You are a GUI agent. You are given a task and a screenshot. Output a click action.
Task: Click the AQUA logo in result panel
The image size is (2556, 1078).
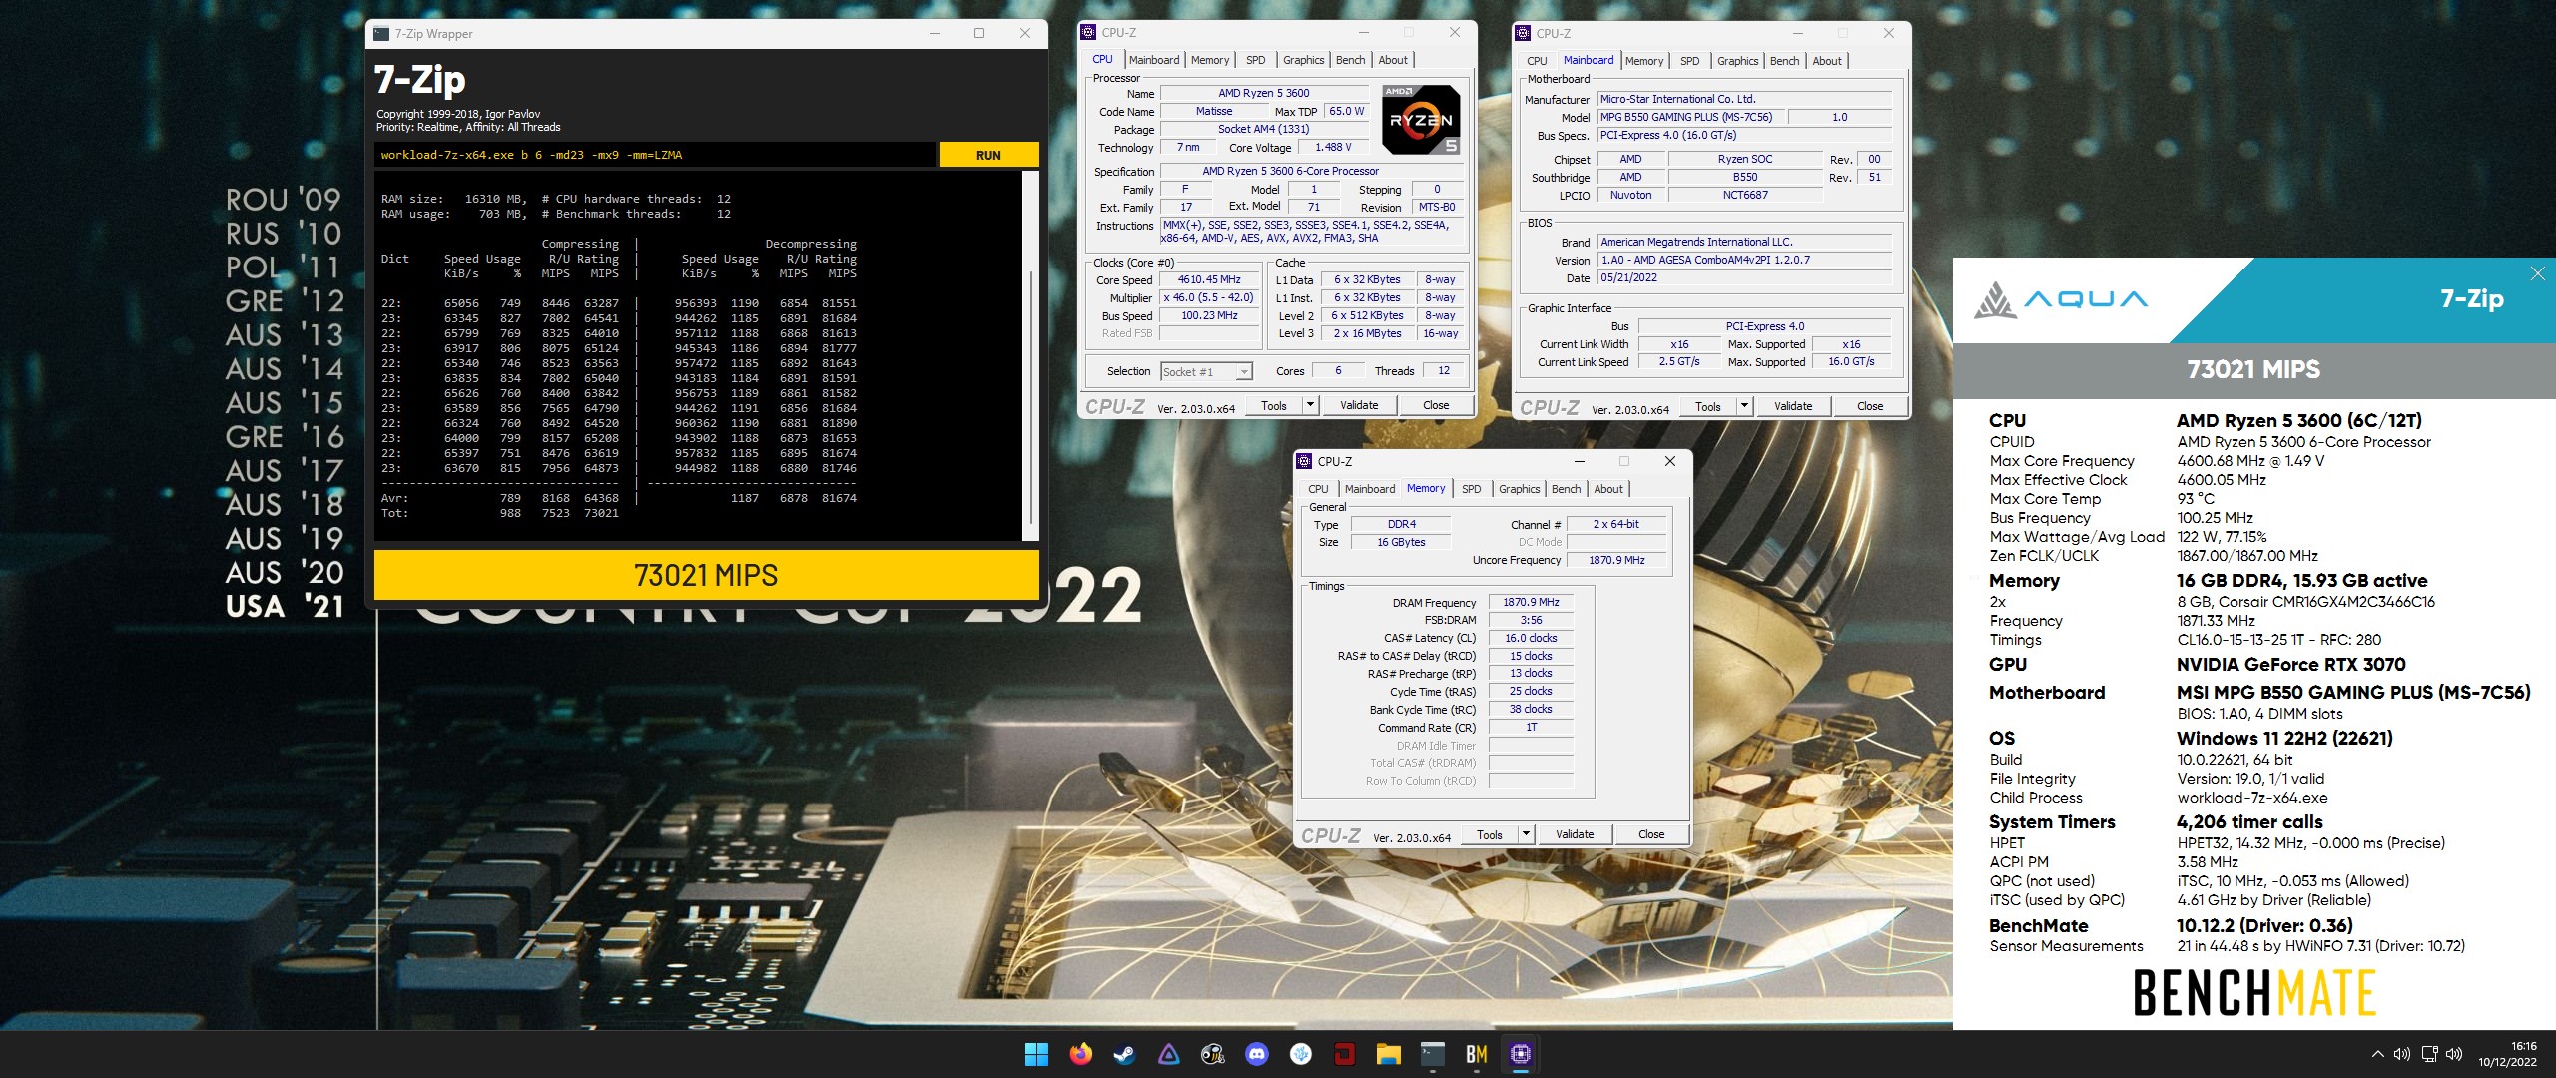[x=2061, y=299]
